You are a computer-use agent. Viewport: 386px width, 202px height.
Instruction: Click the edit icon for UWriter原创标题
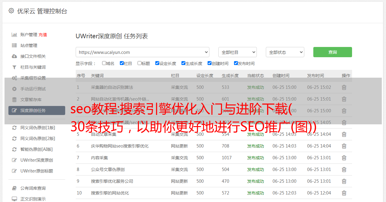tap(14, 171)
